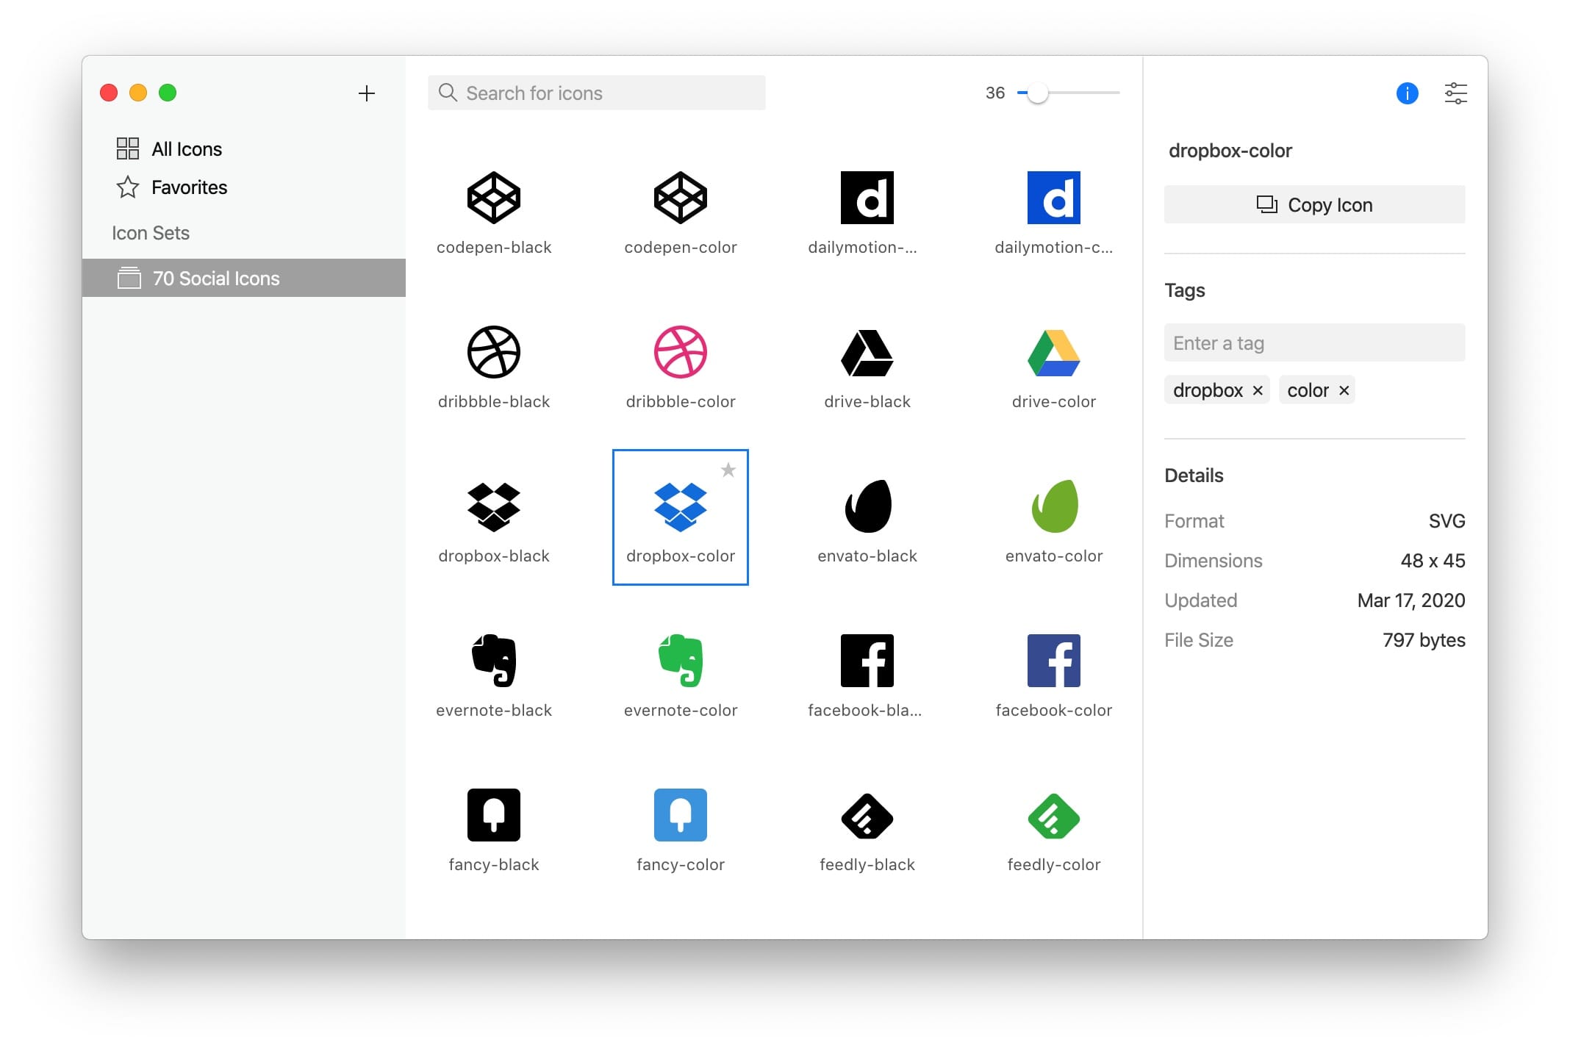Remove the color tag
This screenshot has width=1570, height=1048.
[x=1344, y=390]
